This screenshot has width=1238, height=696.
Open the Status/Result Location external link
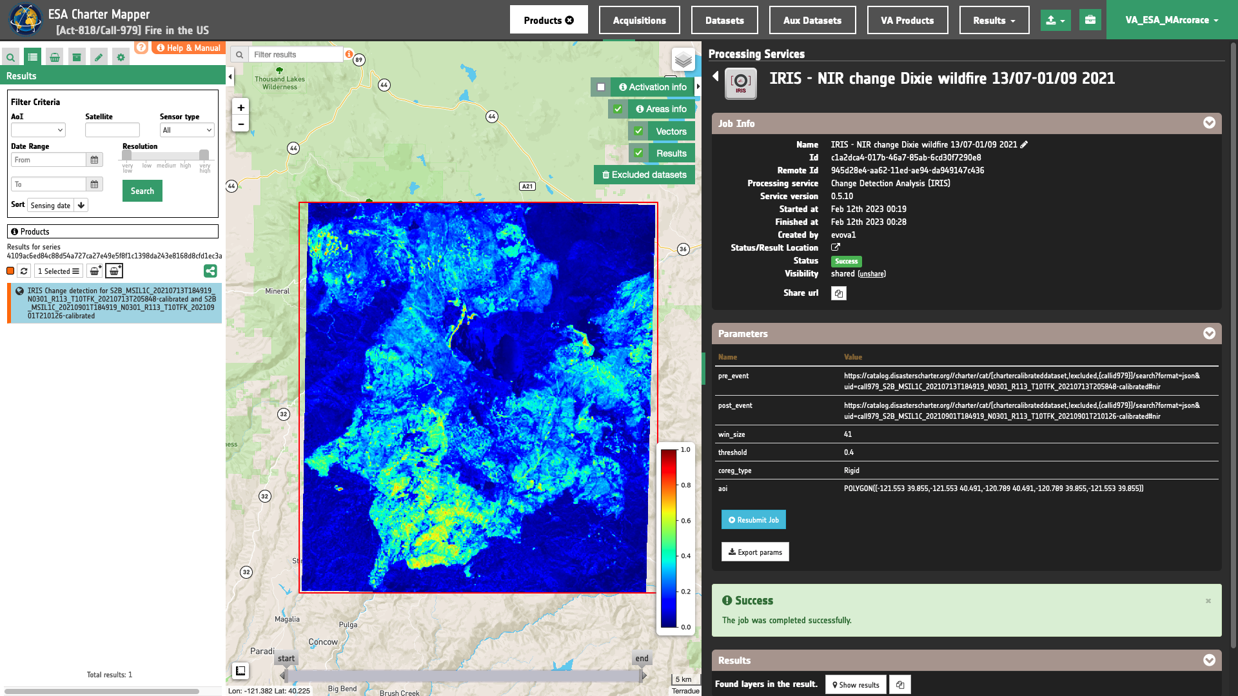(836, 247)
